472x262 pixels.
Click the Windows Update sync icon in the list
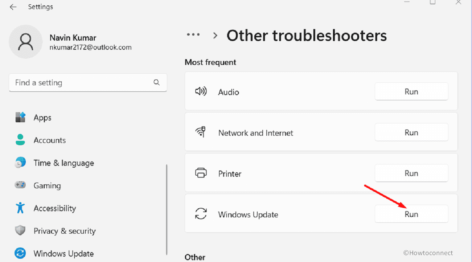click(x=201, y=214)
